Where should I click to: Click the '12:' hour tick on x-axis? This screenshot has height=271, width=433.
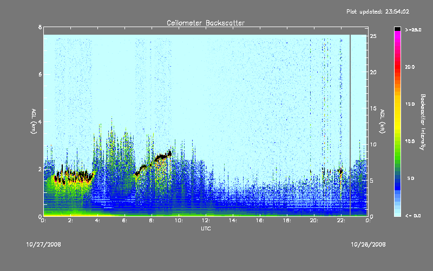tap(206, 221)
